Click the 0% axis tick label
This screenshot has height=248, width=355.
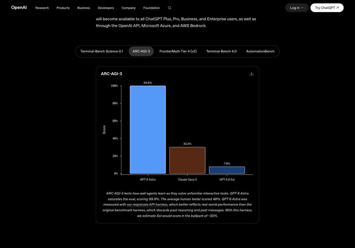pyautogui.click(x=116, y=174)
